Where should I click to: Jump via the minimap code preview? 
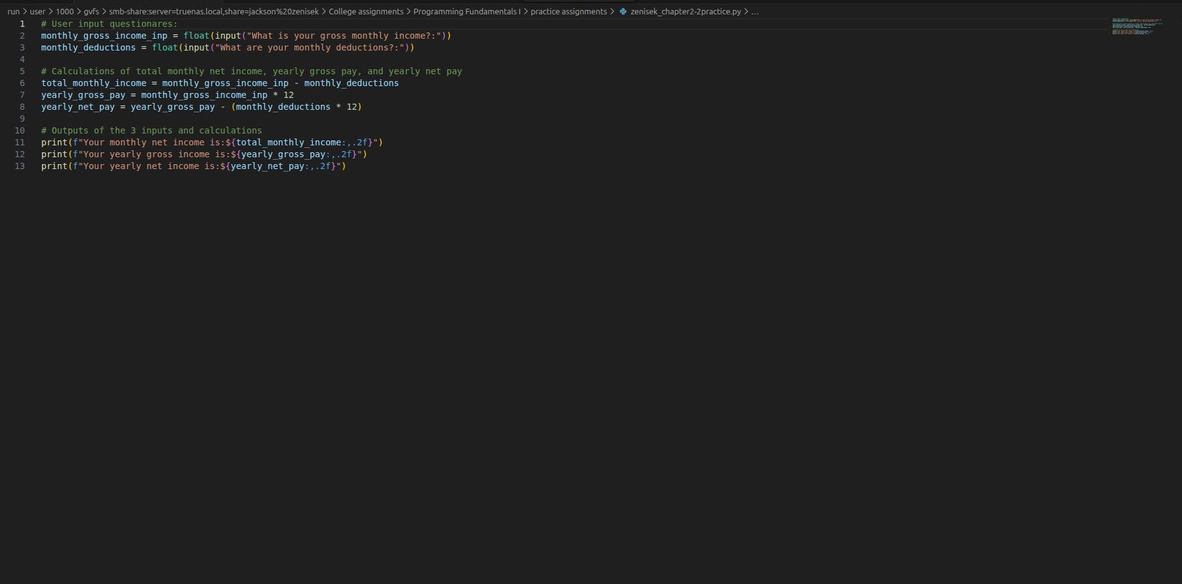coord(1136,26)
